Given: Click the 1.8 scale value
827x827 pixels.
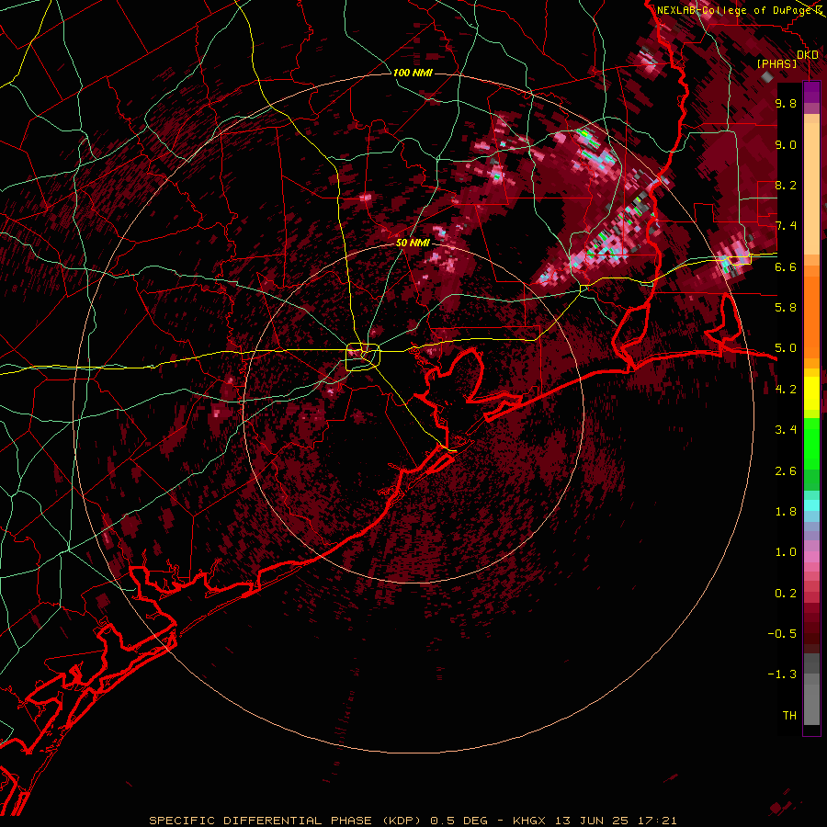Looking at the screenshot, I should click(x=786, y=512).
